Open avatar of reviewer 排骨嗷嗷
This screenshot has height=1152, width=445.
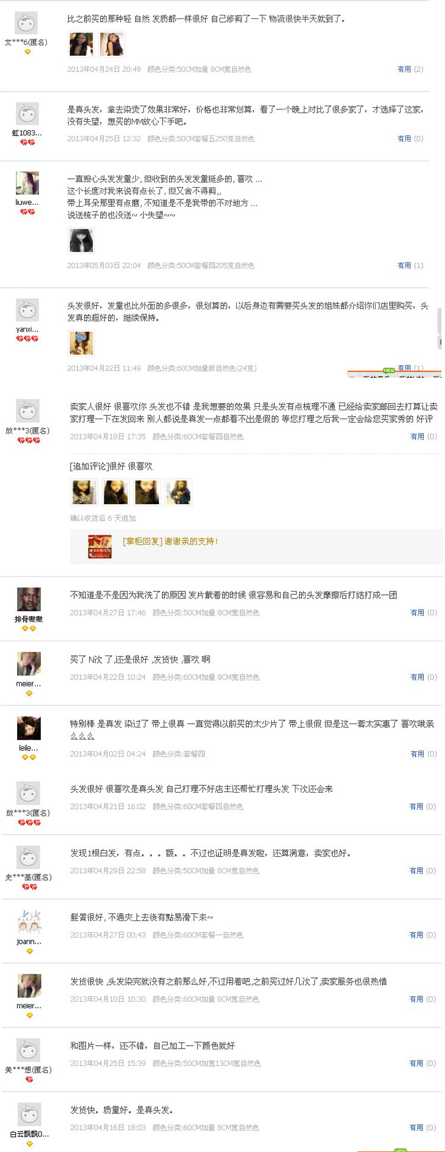pyautogui.click(x=28, y=600)
